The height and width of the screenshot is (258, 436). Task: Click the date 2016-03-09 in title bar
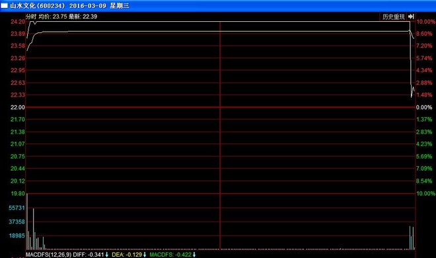[88, 5]
